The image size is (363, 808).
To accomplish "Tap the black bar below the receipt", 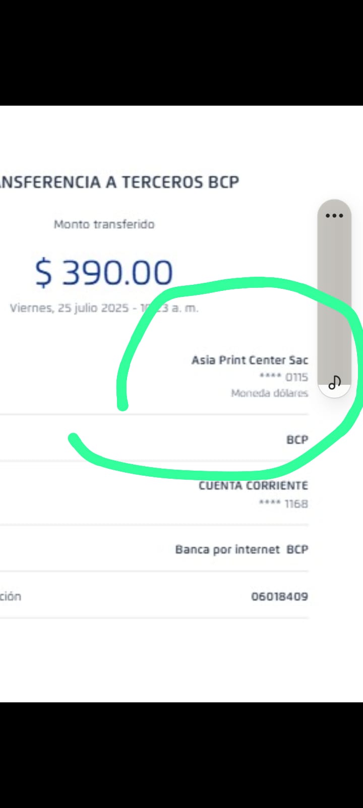I will (181, 755).
